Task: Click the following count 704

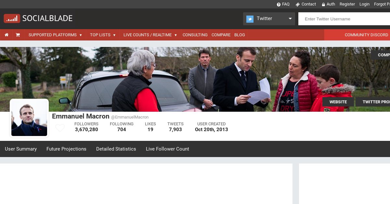Action: (x=122, y=130)
